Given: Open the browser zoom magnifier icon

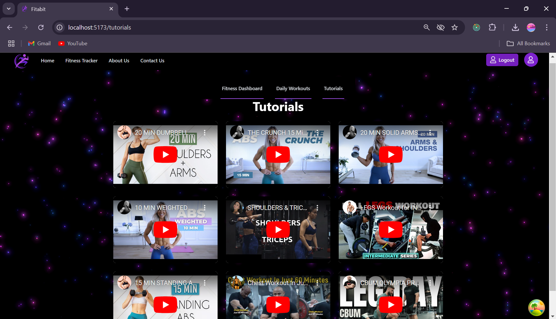Looking at the screenshot, I should point(426,27).
